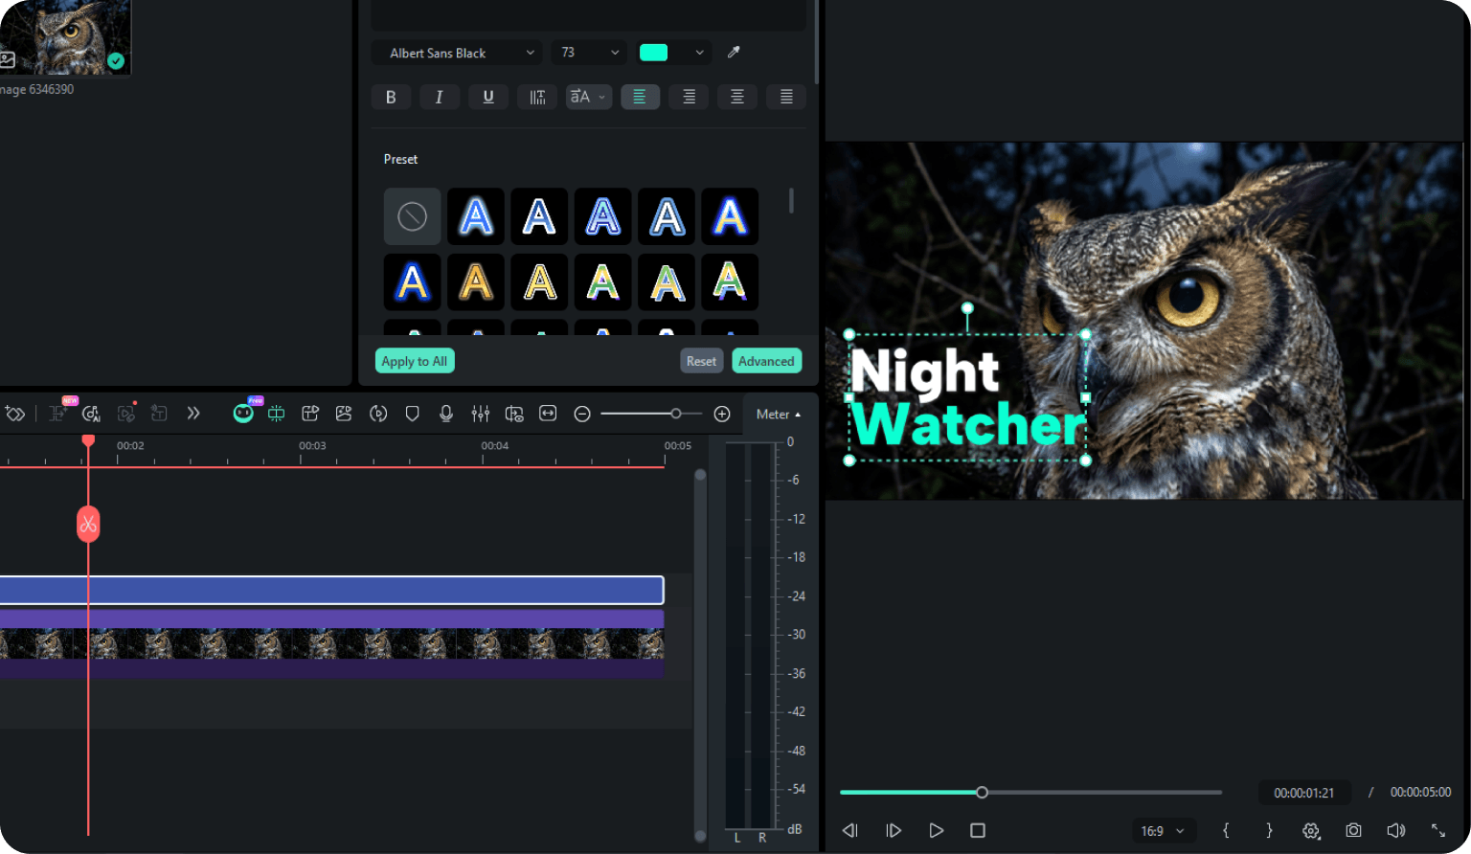Select the owl image thumbnail in media
Screen dimensions: 1471x854
[x=65, y=37]
